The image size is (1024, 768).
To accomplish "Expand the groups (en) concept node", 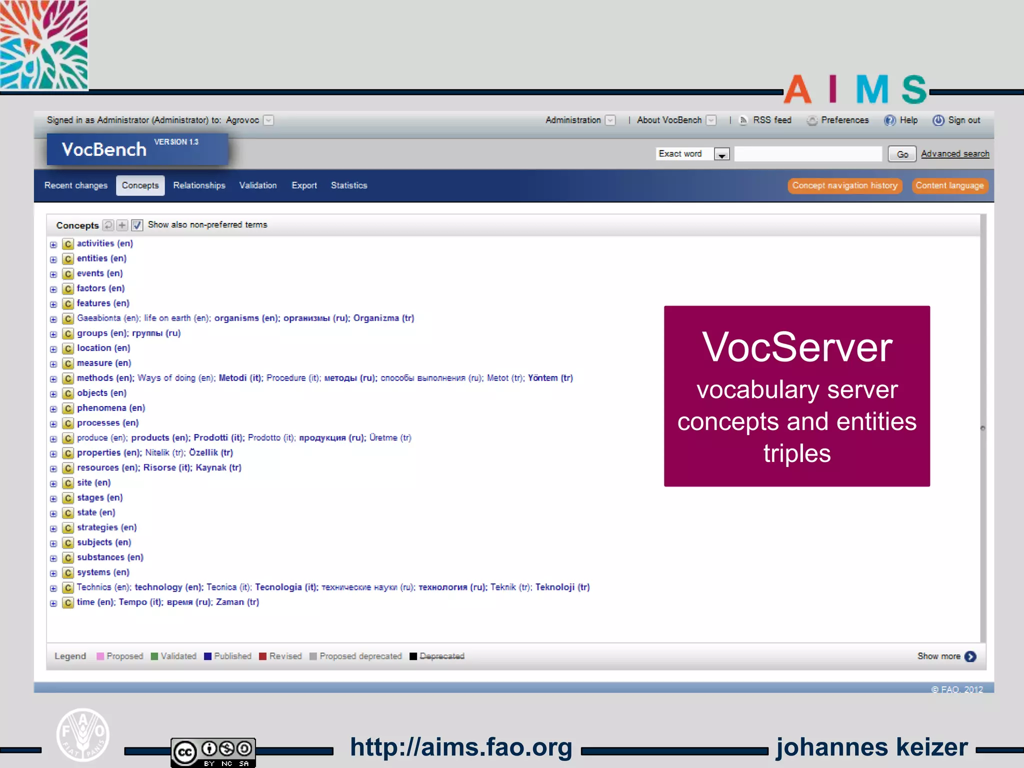I will [53, 334].
